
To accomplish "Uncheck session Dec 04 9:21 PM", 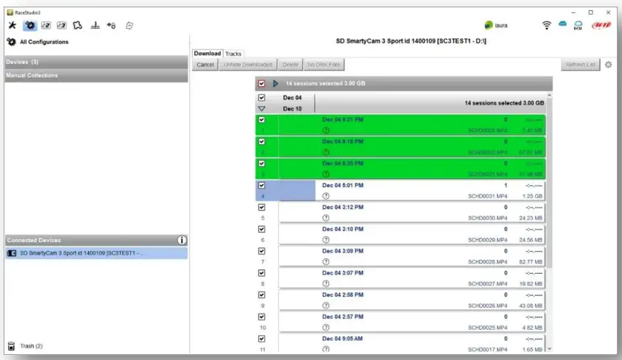I will [x=261, y=119].
